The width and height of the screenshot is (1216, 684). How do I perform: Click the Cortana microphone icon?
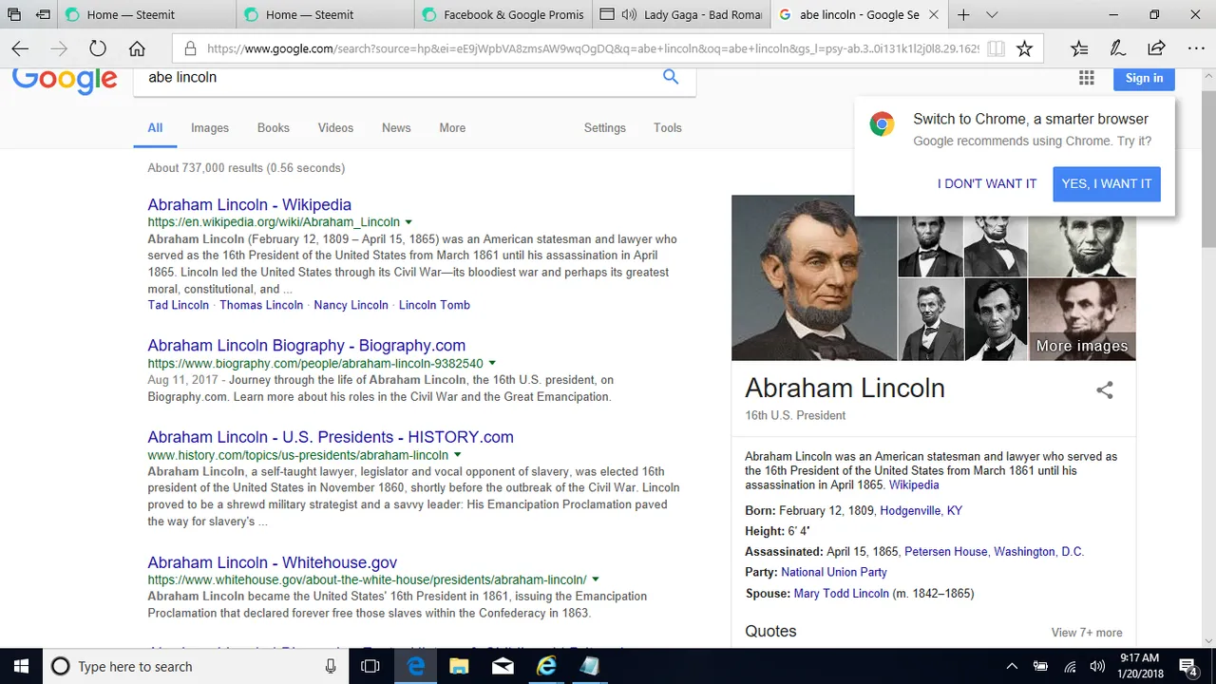tap(331, 666)
